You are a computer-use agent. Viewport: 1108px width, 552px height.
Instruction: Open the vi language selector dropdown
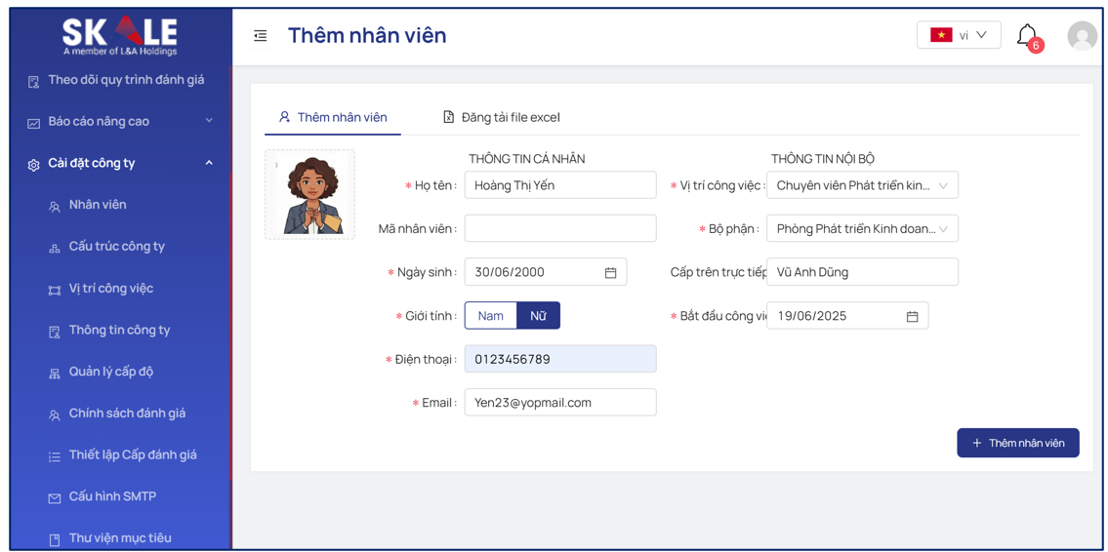(959, 34)
